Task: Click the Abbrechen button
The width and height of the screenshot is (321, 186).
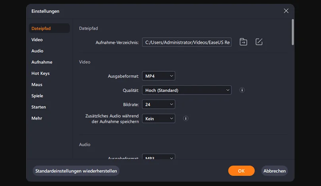Action: pos(275,171)
